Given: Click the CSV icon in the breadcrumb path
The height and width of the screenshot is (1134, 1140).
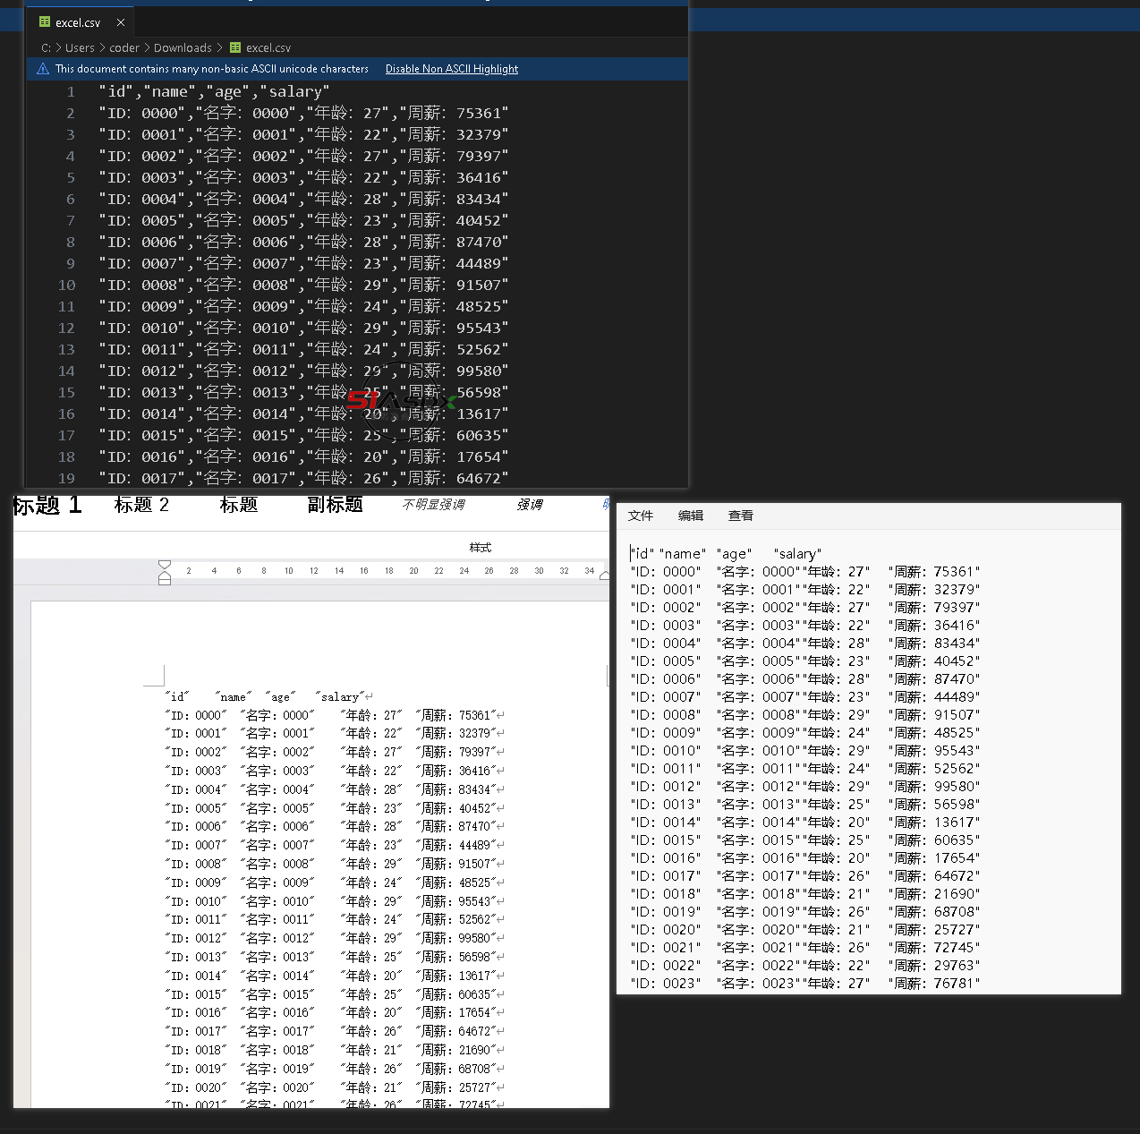Looking at the screenshot, I should (235, 47).
